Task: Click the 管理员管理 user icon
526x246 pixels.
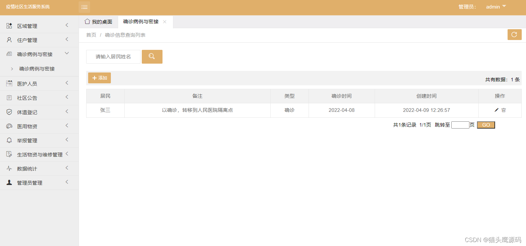Action: tap(9, 183)
